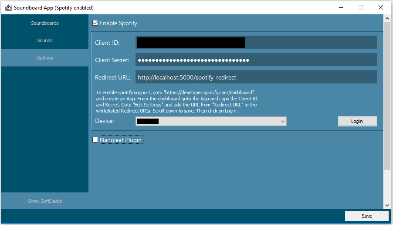Uncheck the Enable Spotify checkbox

coord(95,23)
